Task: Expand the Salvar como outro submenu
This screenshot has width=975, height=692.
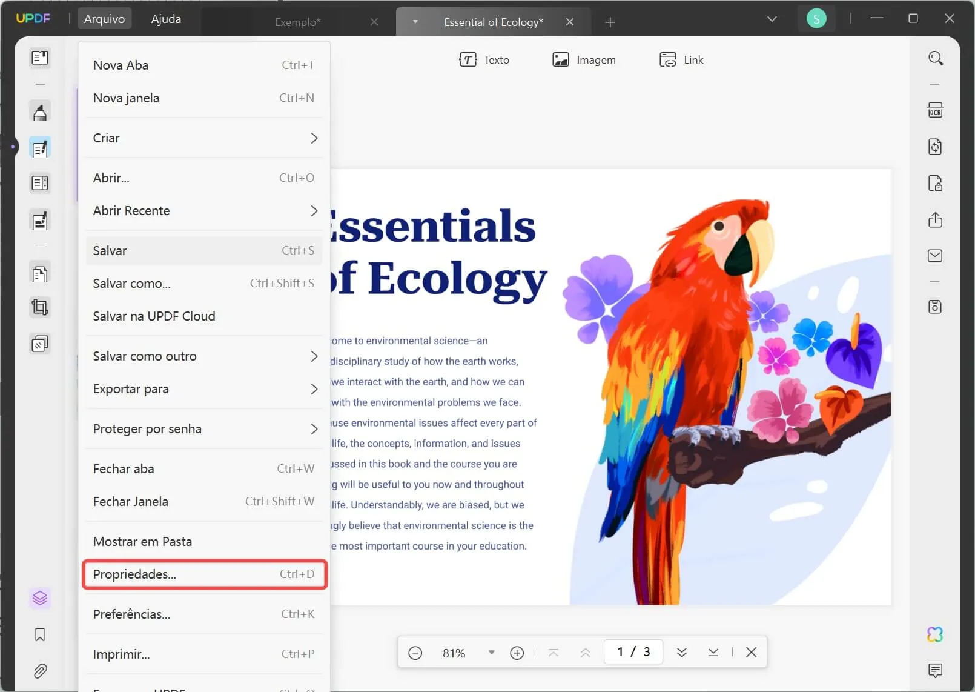Action: tap(205, 356)
